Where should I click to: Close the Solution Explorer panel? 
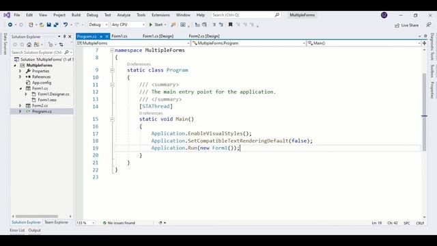coord(70,36)
